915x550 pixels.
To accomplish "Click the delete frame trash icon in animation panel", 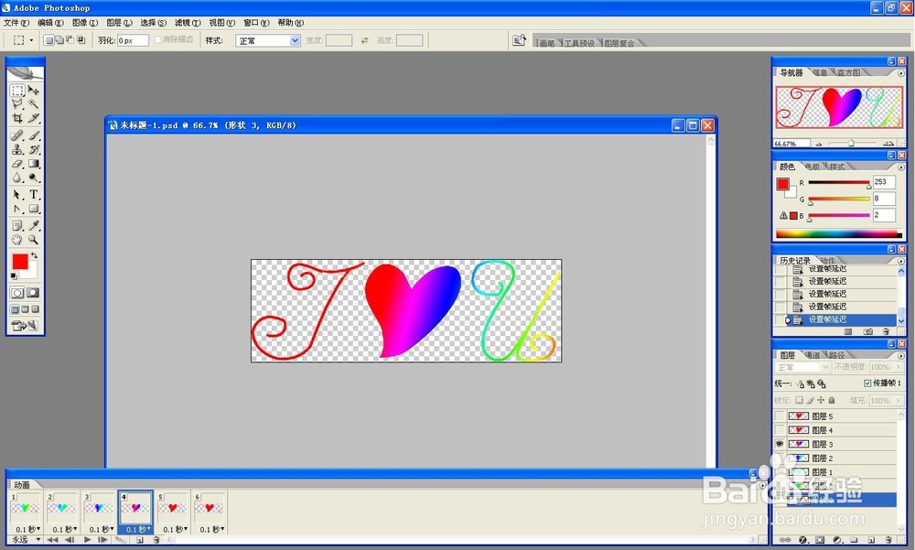I will click(156, 540).
